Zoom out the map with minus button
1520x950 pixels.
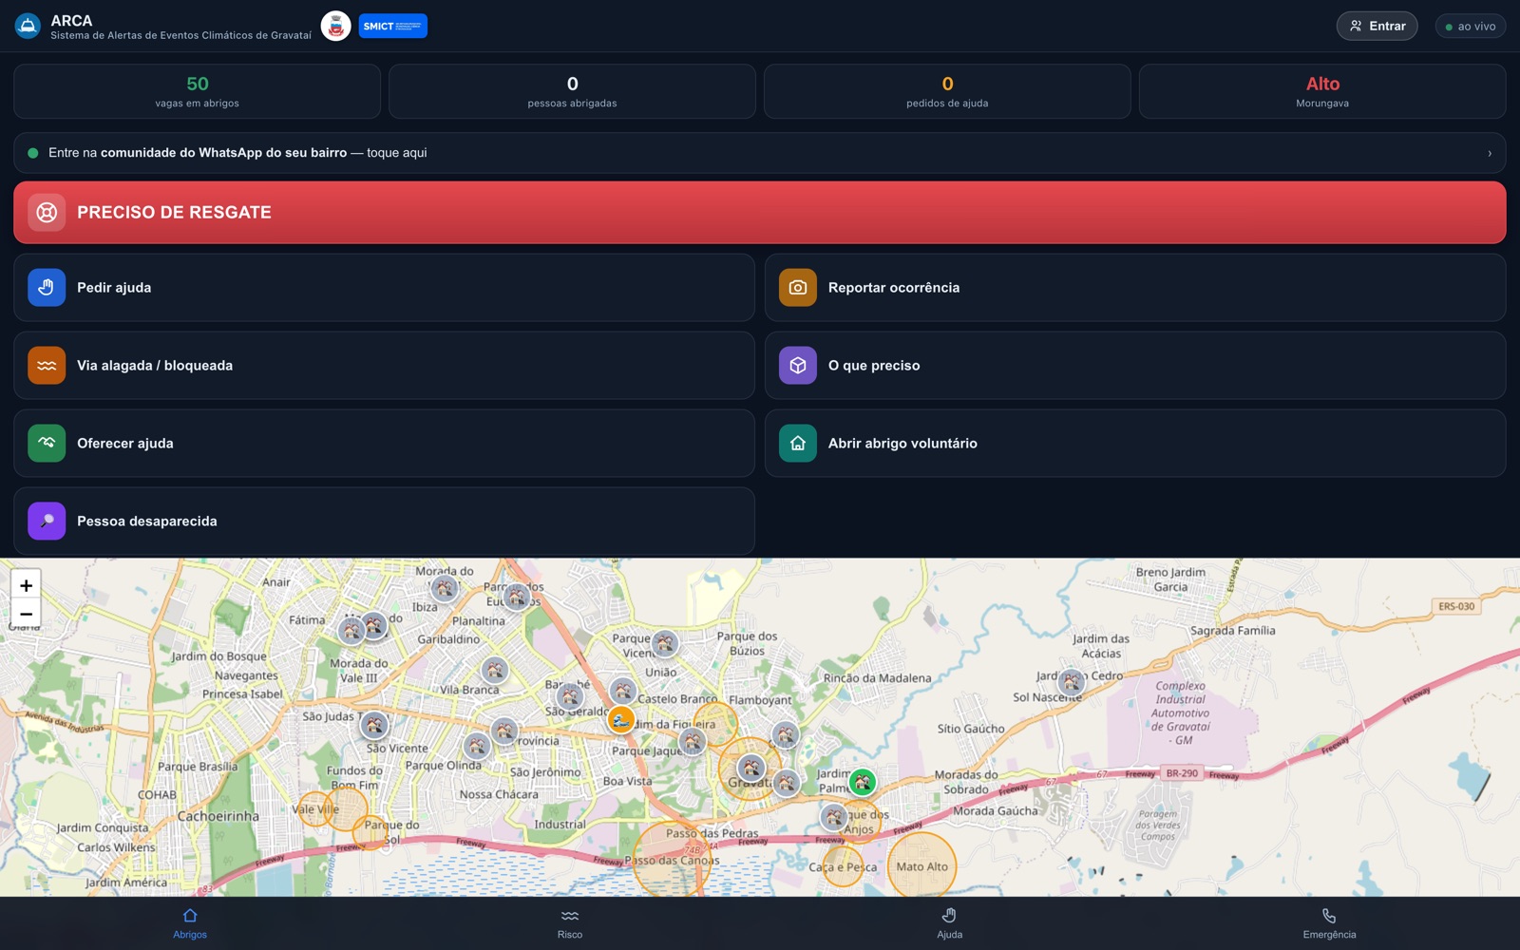[x=26, y=614]
